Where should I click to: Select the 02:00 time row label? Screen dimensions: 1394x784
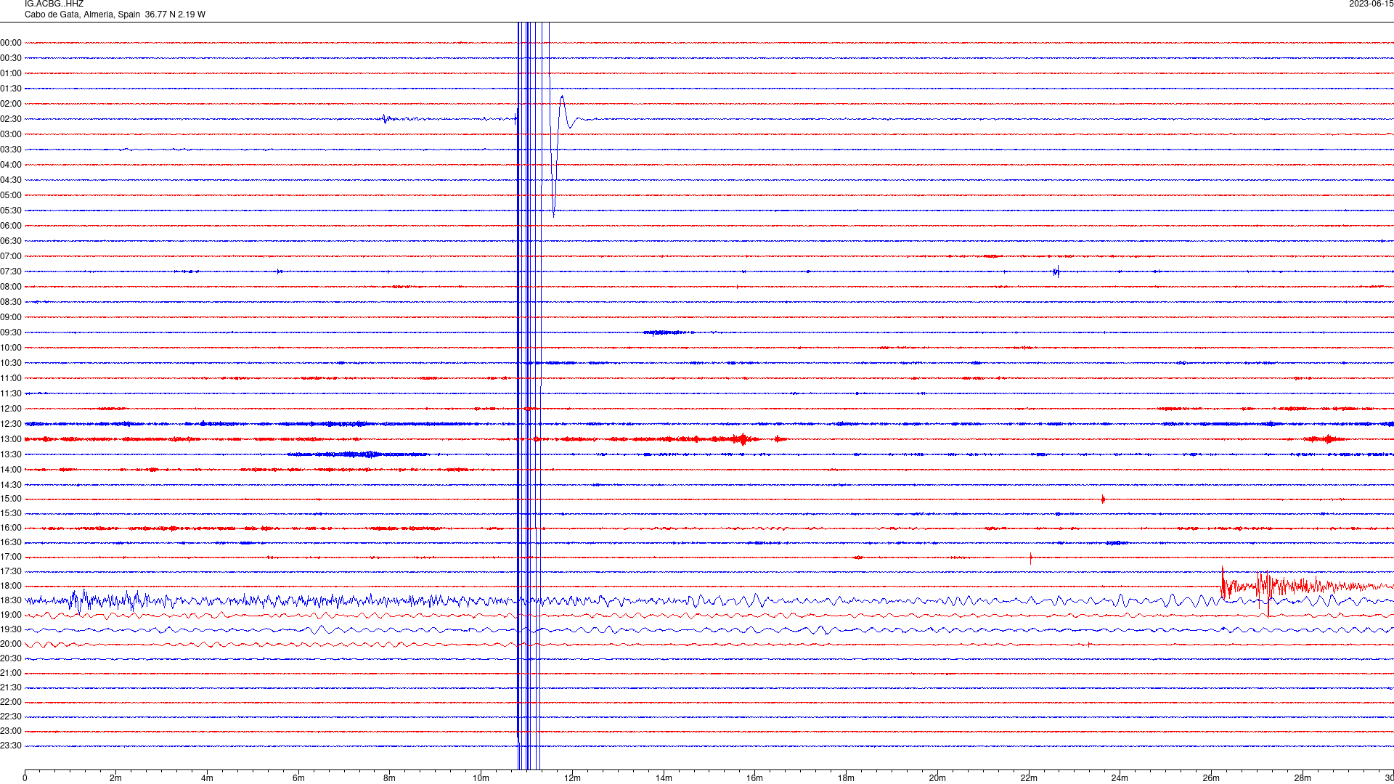11,104
